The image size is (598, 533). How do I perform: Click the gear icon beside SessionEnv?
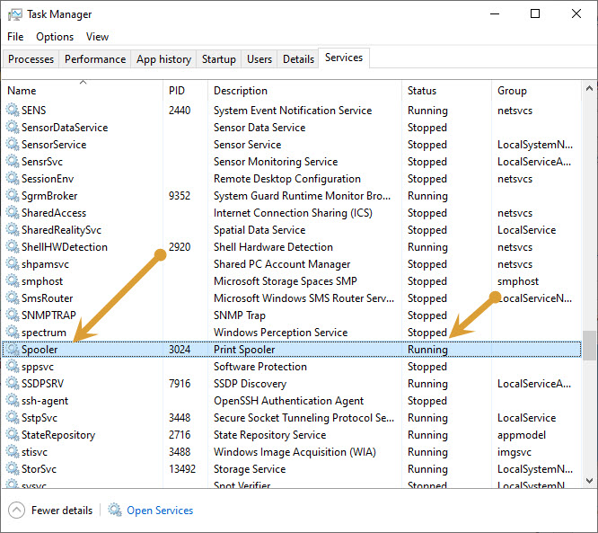[x=13, y=178]
